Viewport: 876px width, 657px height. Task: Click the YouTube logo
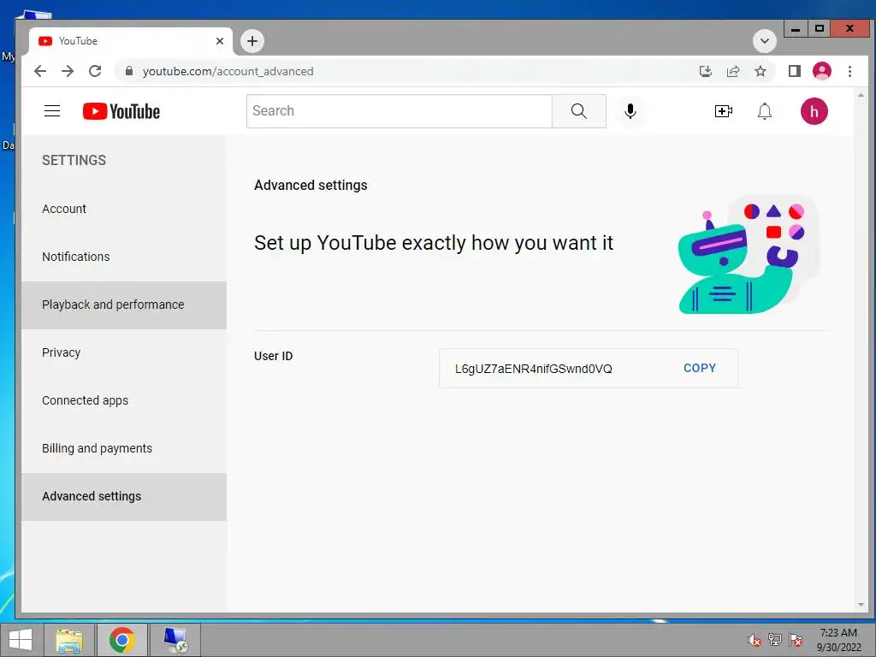pyautogui.click(x=121, y=111)
